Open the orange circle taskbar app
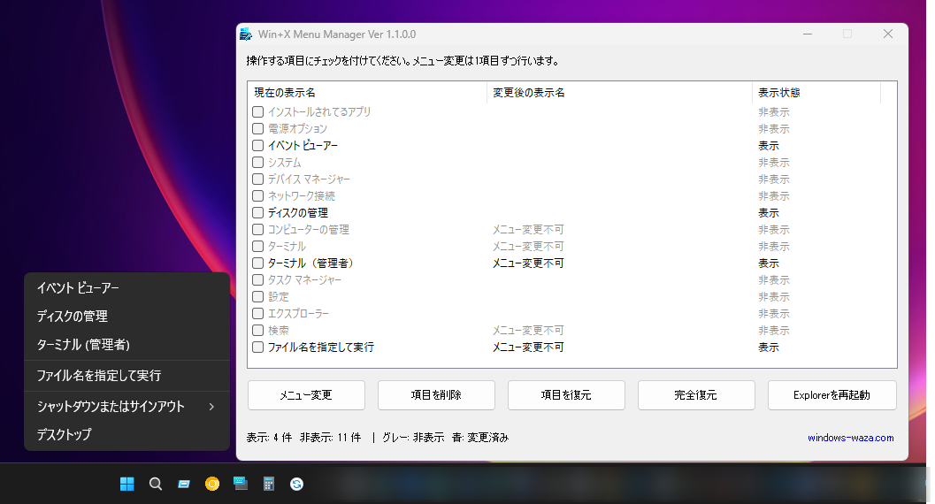 pyautogui.click(x=212, y=484)
